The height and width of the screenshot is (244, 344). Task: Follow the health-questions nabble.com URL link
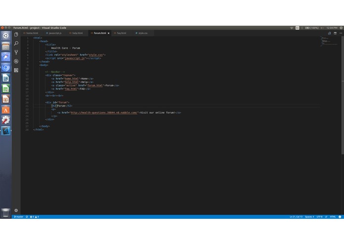[x=104, y=113]
